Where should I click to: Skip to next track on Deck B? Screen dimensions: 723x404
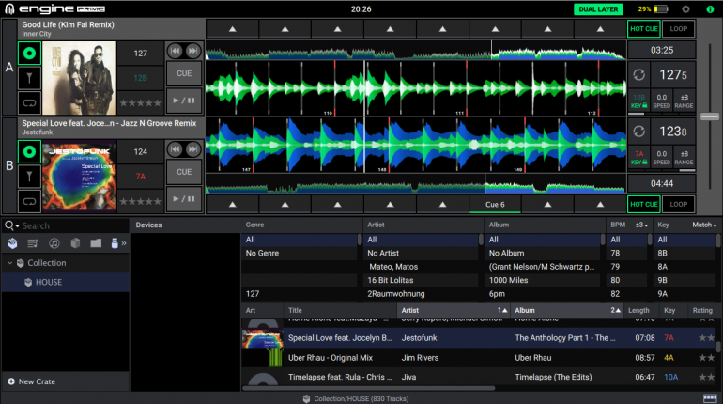[x=193, y=149]
